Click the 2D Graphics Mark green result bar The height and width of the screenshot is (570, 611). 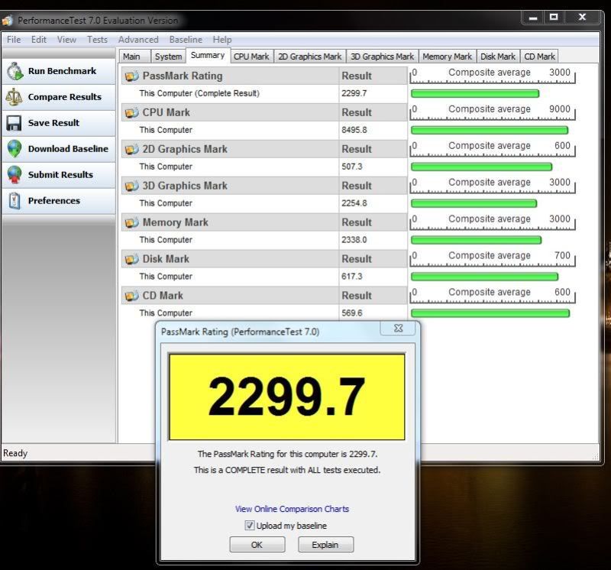point(482,167)
